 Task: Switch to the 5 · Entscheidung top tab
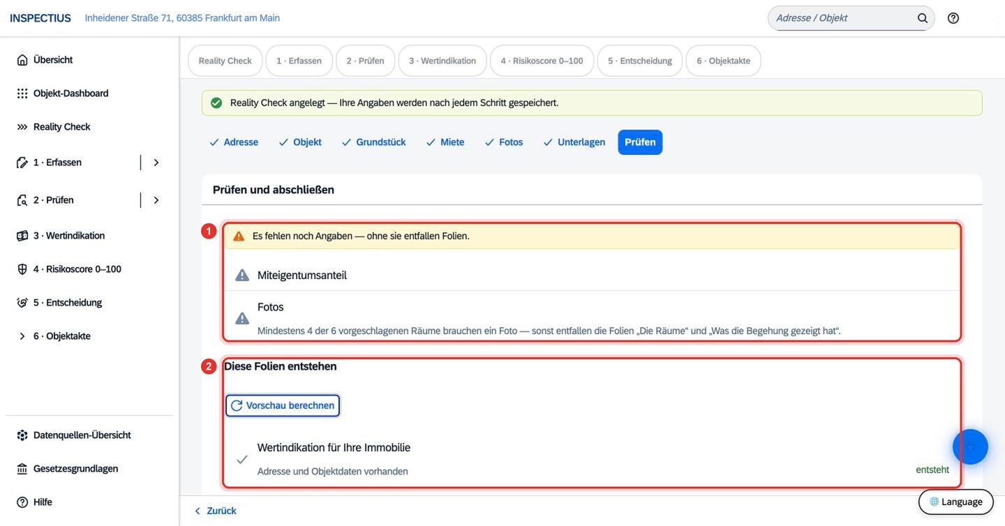pos(640,61)
